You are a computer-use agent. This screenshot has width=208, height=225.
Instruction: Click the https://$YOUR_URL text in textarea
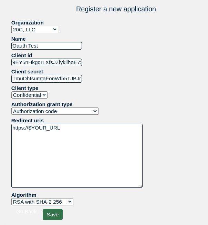(36, 128)
